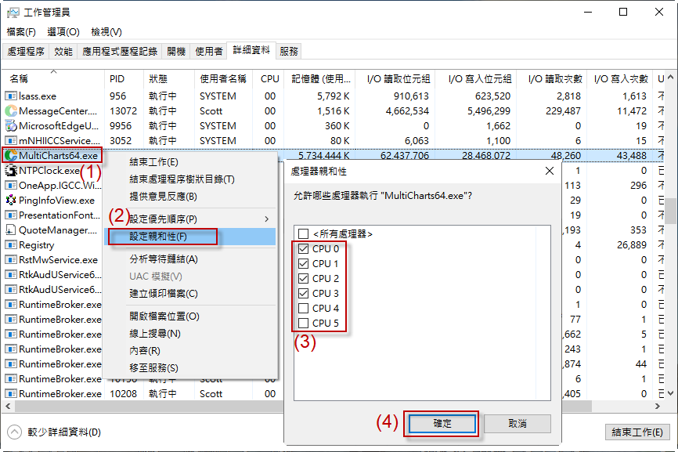Check the <所有處理器> checkbox
The width and height of the screenshot is (678, 452).
pos(304,234)
